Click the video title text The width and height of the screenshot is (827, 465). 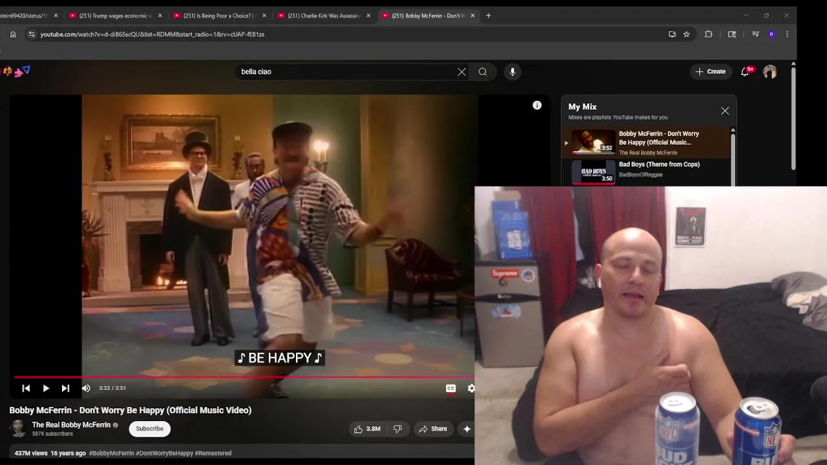(x=130, y=410)
